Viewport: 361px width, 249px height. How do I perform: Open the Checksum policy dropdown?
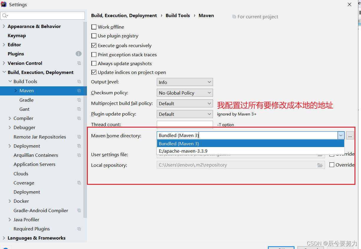coord(185,93)
